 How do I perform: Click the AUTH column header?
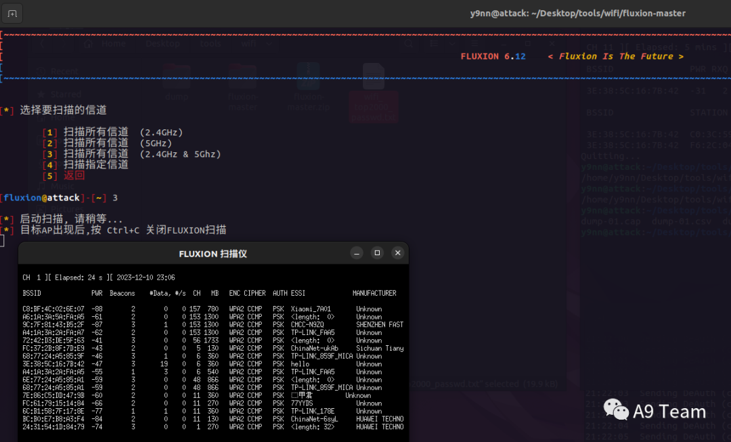tap(280, 293)
